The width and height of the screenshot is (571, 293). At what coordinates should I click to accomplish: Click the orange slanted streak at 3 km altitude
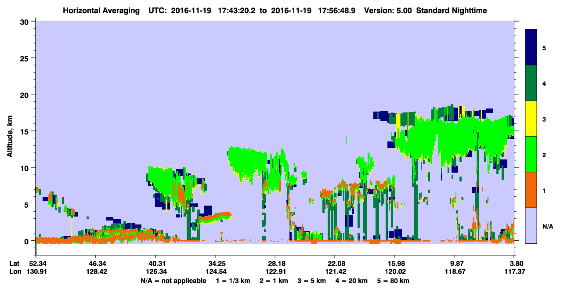click(x=214, y=217)
